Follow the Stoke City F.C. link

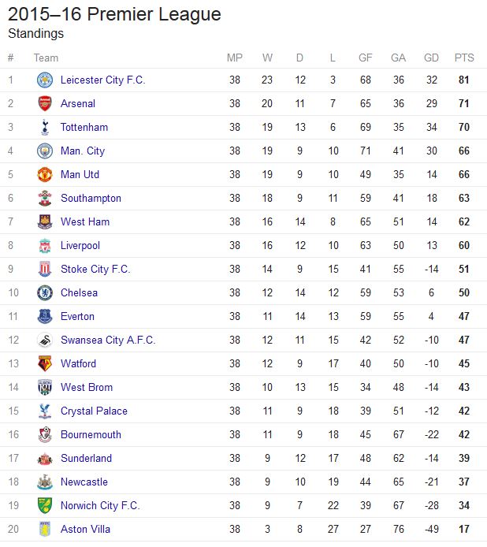tap(95, 269)
